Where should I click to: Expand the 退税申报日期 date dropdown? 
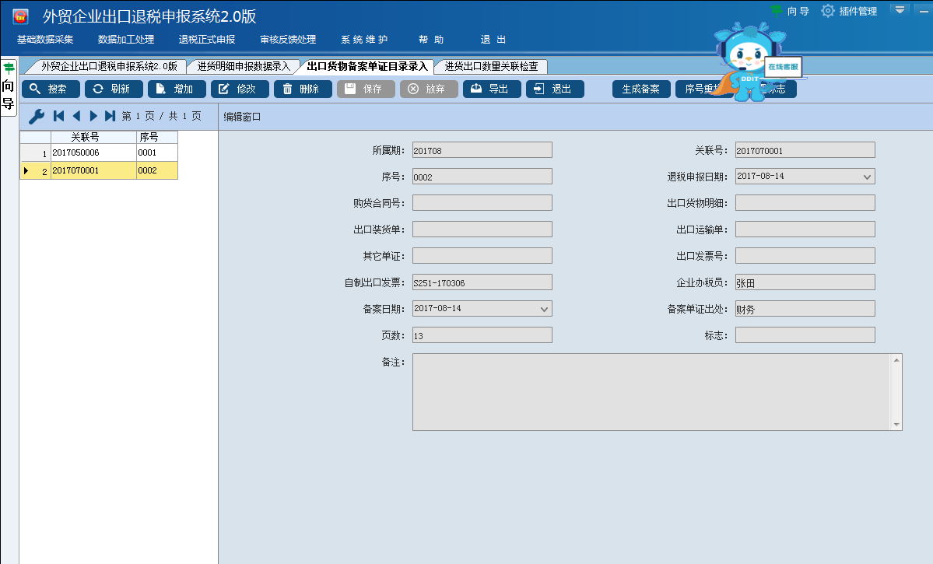[x=867, y=177]
